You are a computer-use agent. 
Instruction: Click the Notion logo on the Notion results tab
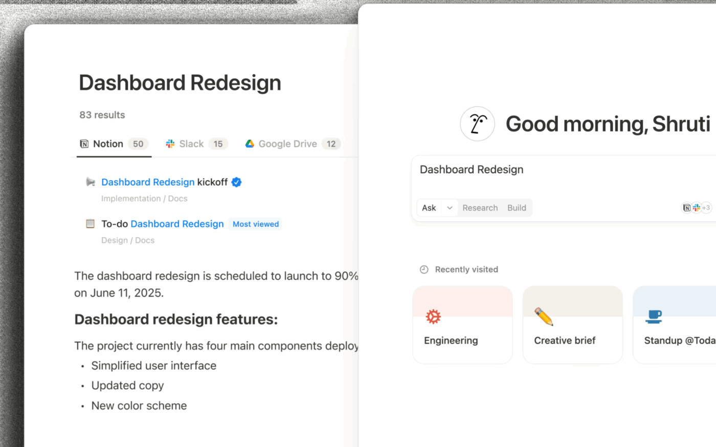[x=84, y=144]
